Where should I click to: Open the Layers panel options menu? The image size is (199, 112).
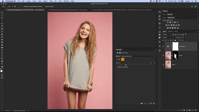(197, 31)
